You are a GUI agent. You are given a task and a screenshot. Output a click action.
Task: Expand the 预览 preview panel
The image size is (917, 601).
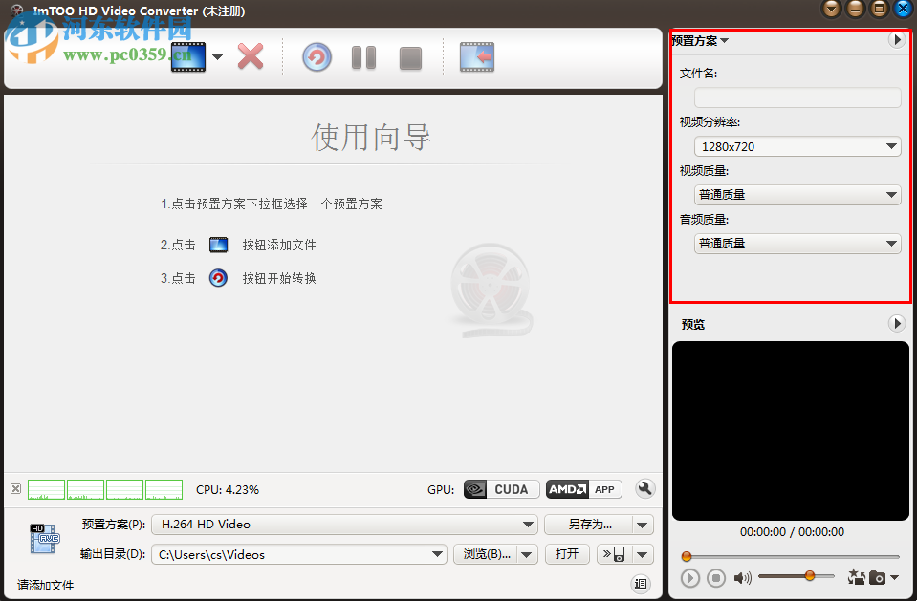point(896,323)
